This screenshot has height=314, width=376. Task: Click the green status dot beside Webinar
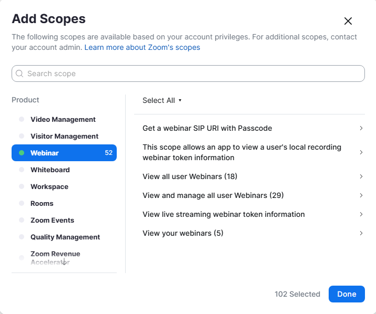coord(22,153)
